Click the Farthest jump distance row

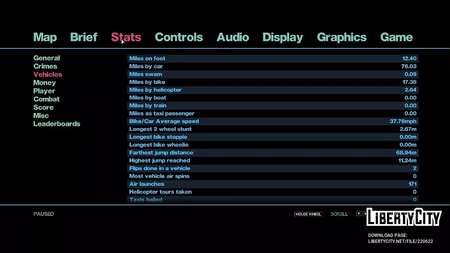tap(273, 153)
